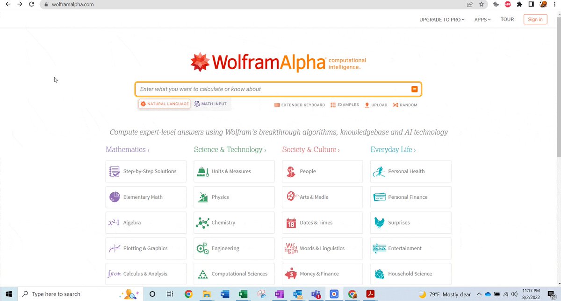This screenshot has width=561, height=301.
Task: Choose Upload option
Action: tap(376, 105)
